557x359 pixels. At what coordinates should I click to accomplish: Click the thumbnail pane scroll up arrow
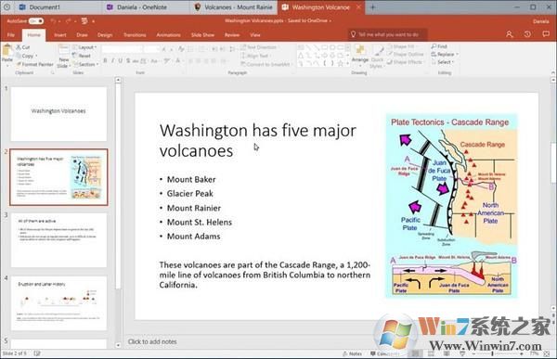(118, 81)
